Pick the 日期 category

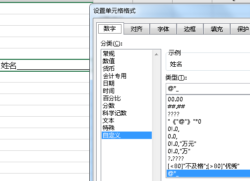pyautogui.click(x=127, y=84)
